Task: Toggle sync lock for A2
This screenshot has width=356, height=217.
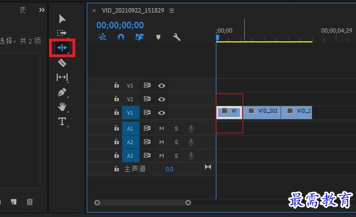Action: (147, 142)
